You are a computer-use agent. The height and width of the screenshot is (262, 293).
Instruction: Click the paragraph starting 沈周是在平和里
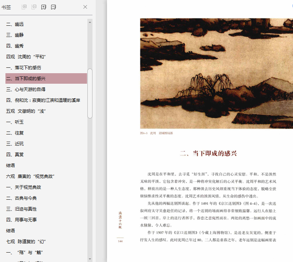[x=208, y=185]
